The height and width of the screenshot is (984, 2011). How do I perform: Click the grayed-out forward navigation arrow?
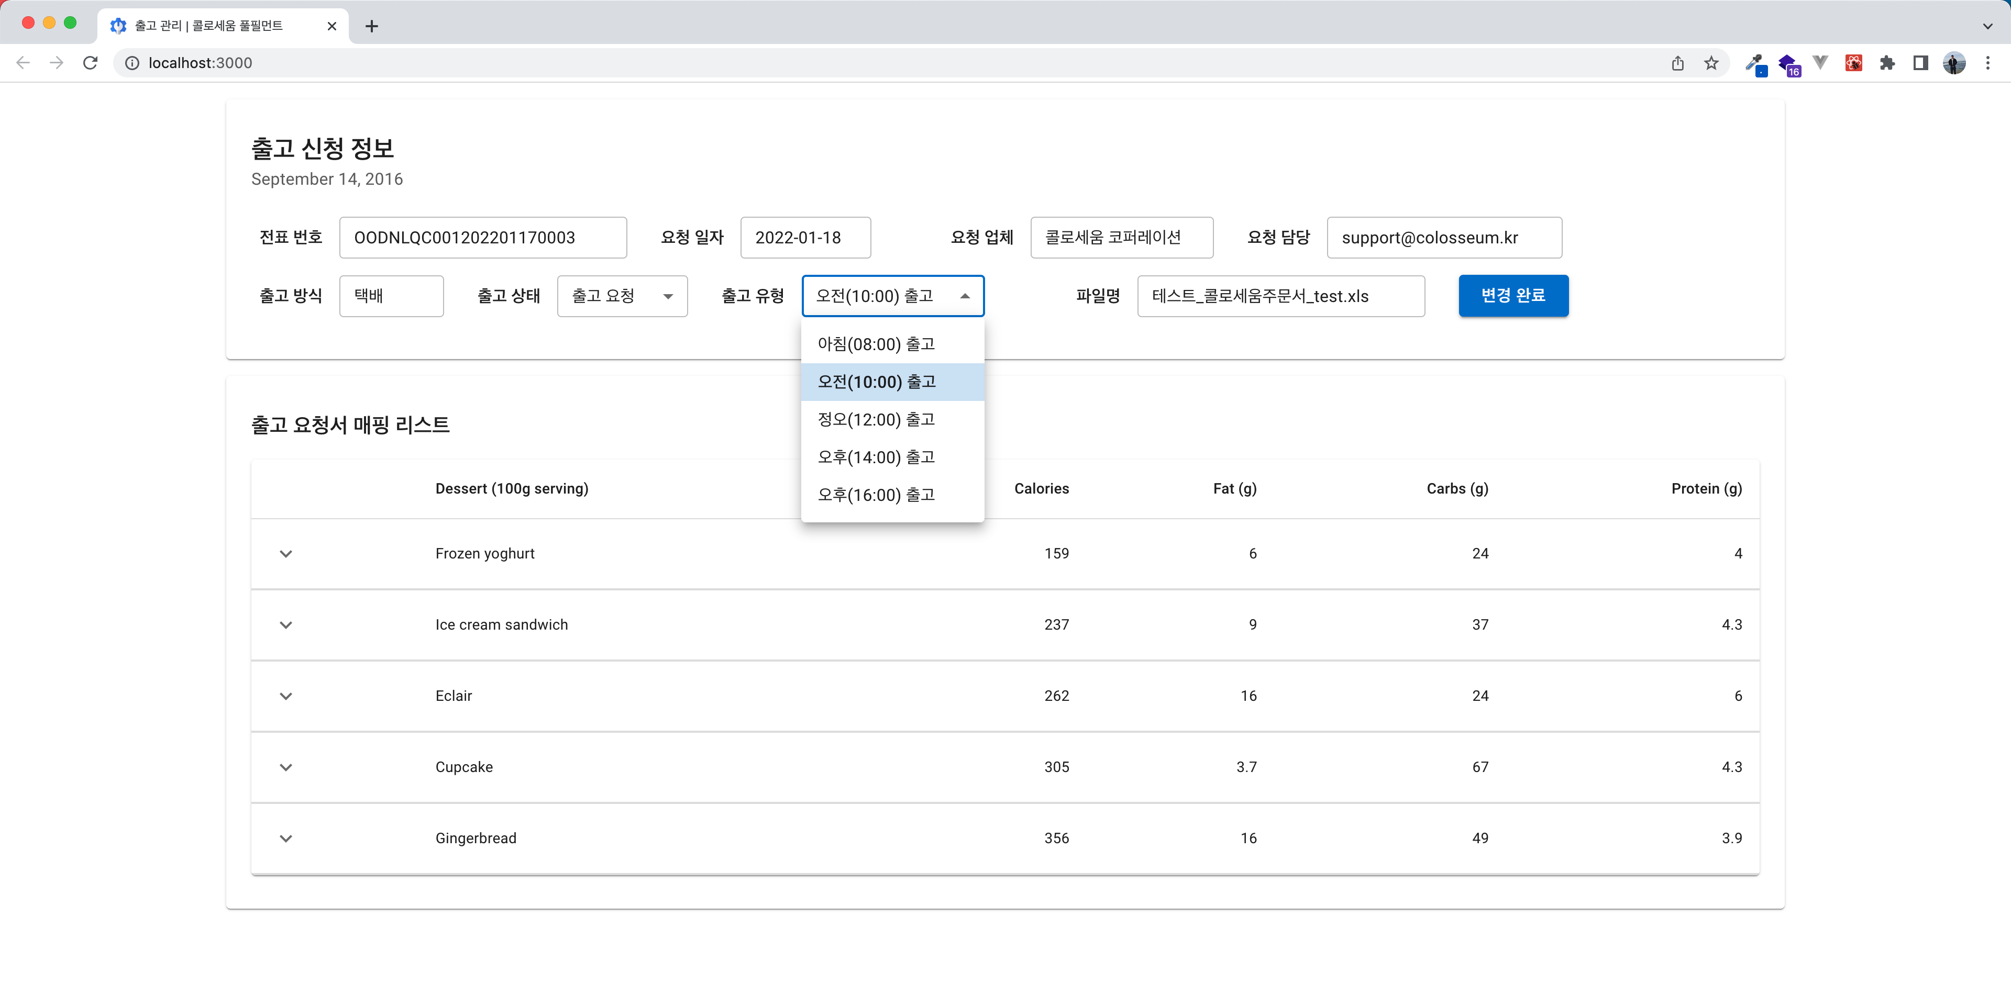tap(56, 62)
